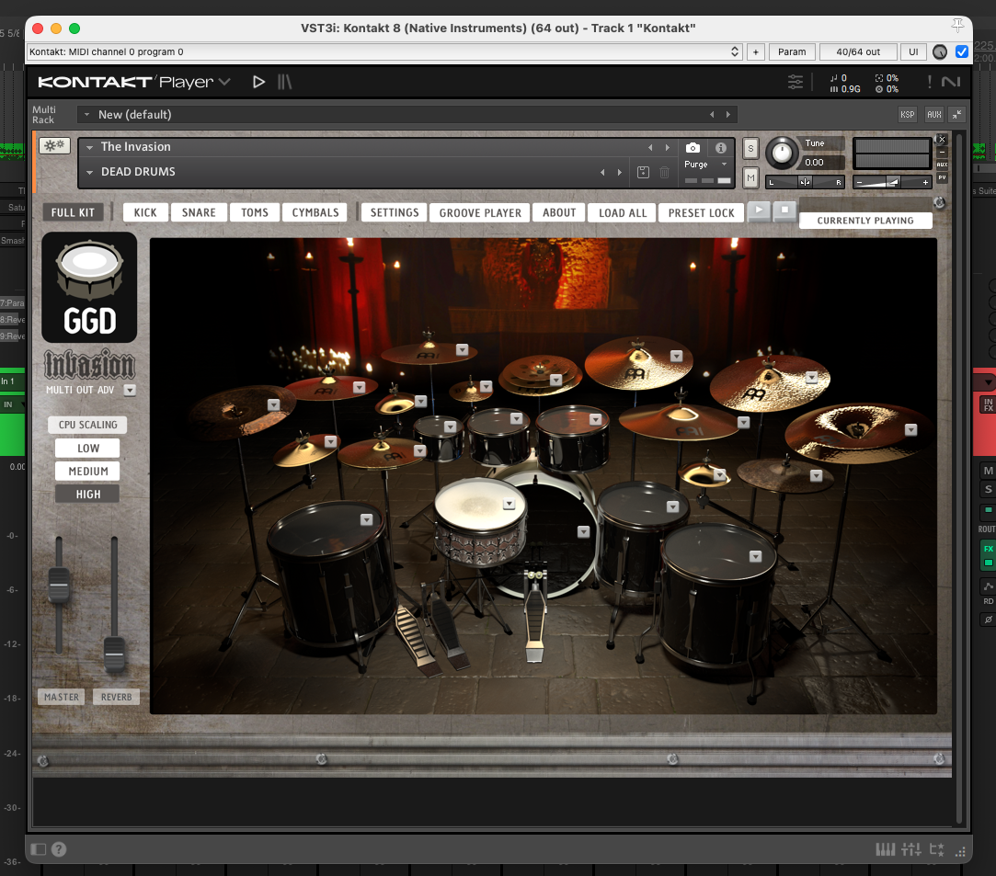Open the Kontakt library browser icon
This screenshot has width=996, height=876.
284,82
